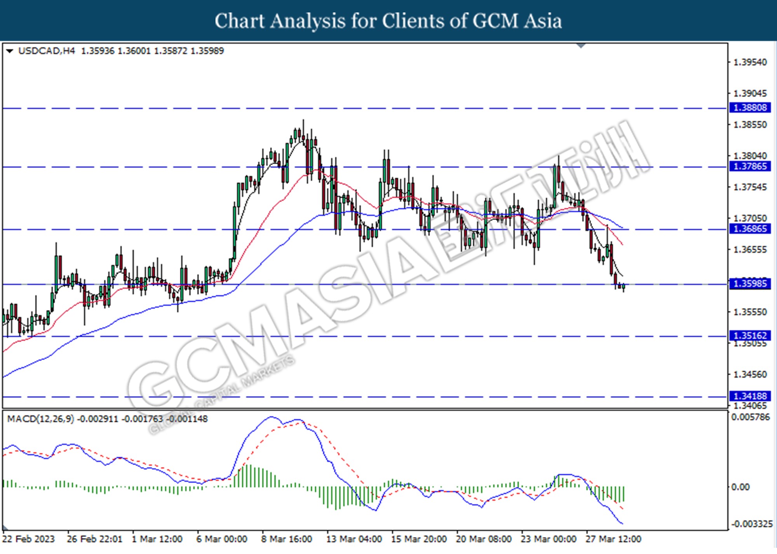Click the 0.005786 MACD scale value

click(750, 417)
